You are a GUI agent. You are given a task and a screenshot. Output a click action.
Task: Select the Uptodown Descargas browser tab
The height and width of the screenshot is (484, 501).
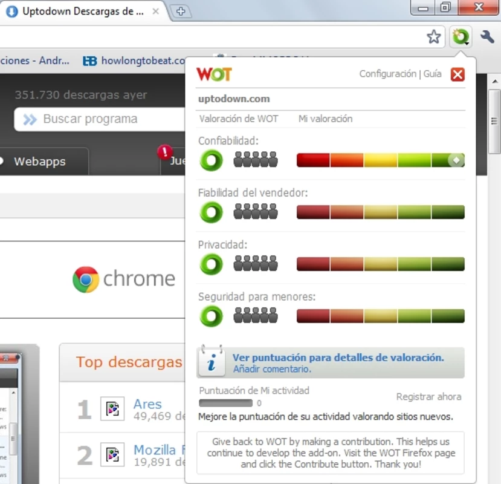pyautogui.click(x=83, y=11)
